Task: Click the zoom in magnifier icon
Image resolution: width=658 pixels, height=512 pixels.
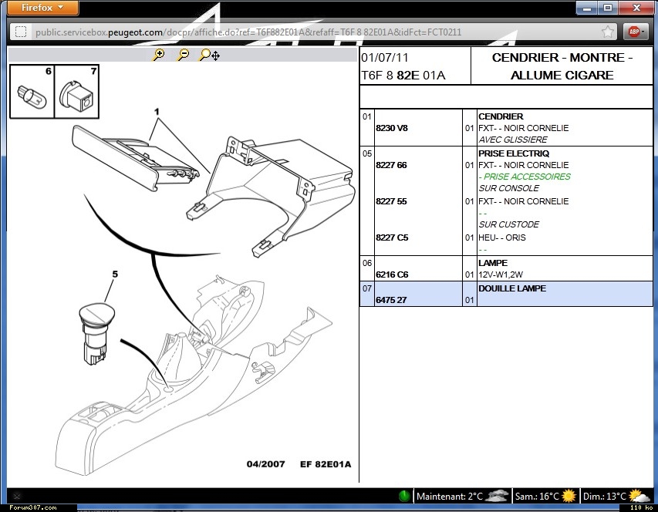Action: [159, 55]
